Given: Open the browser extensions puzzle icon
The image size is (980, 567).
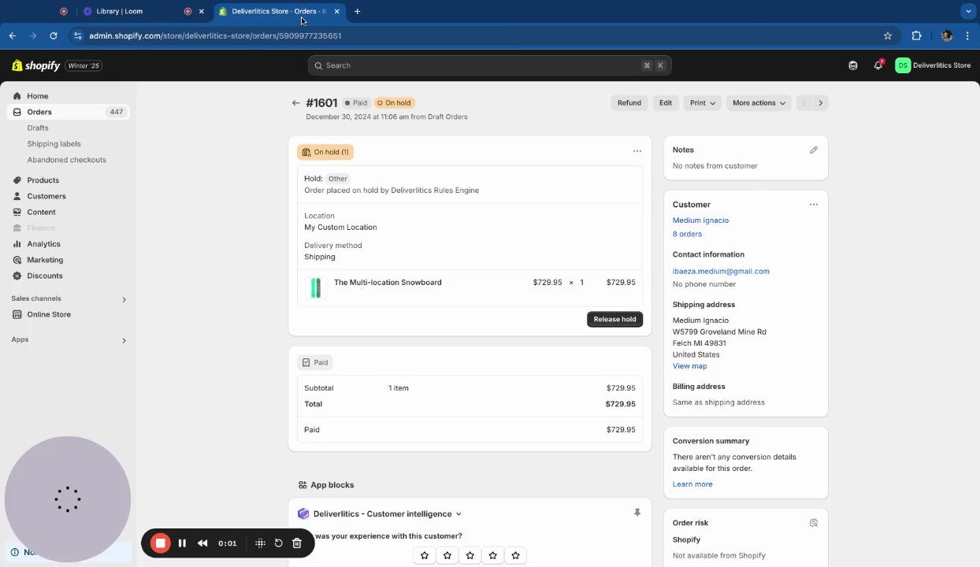Looking at the screenshot, I should tap(916, 35).
